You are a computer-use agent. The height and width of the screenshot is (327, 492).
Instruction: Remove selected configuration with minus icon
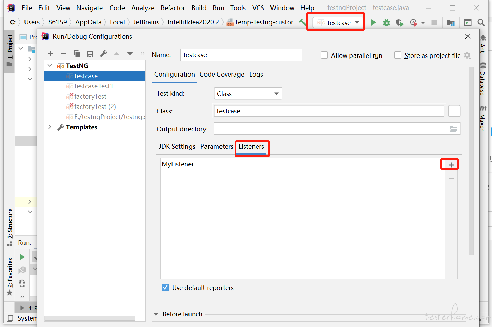64,54
